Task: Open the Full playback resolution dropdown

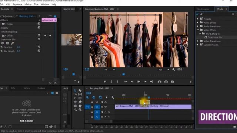Action: click(x=164, y=69)
